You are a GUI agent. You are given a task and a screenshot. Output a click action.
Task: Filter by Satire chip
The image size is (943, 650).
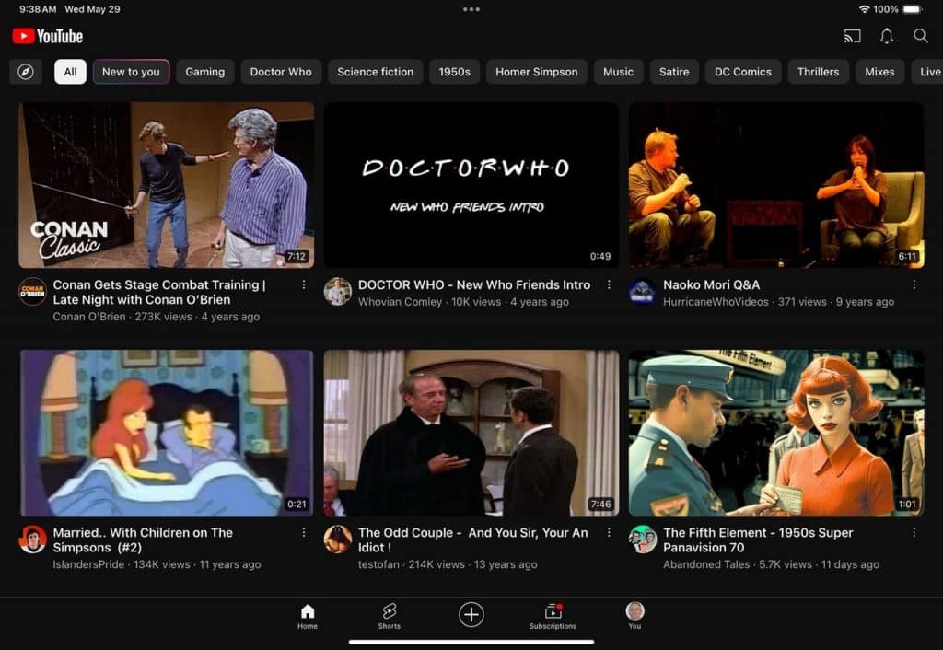674,72
